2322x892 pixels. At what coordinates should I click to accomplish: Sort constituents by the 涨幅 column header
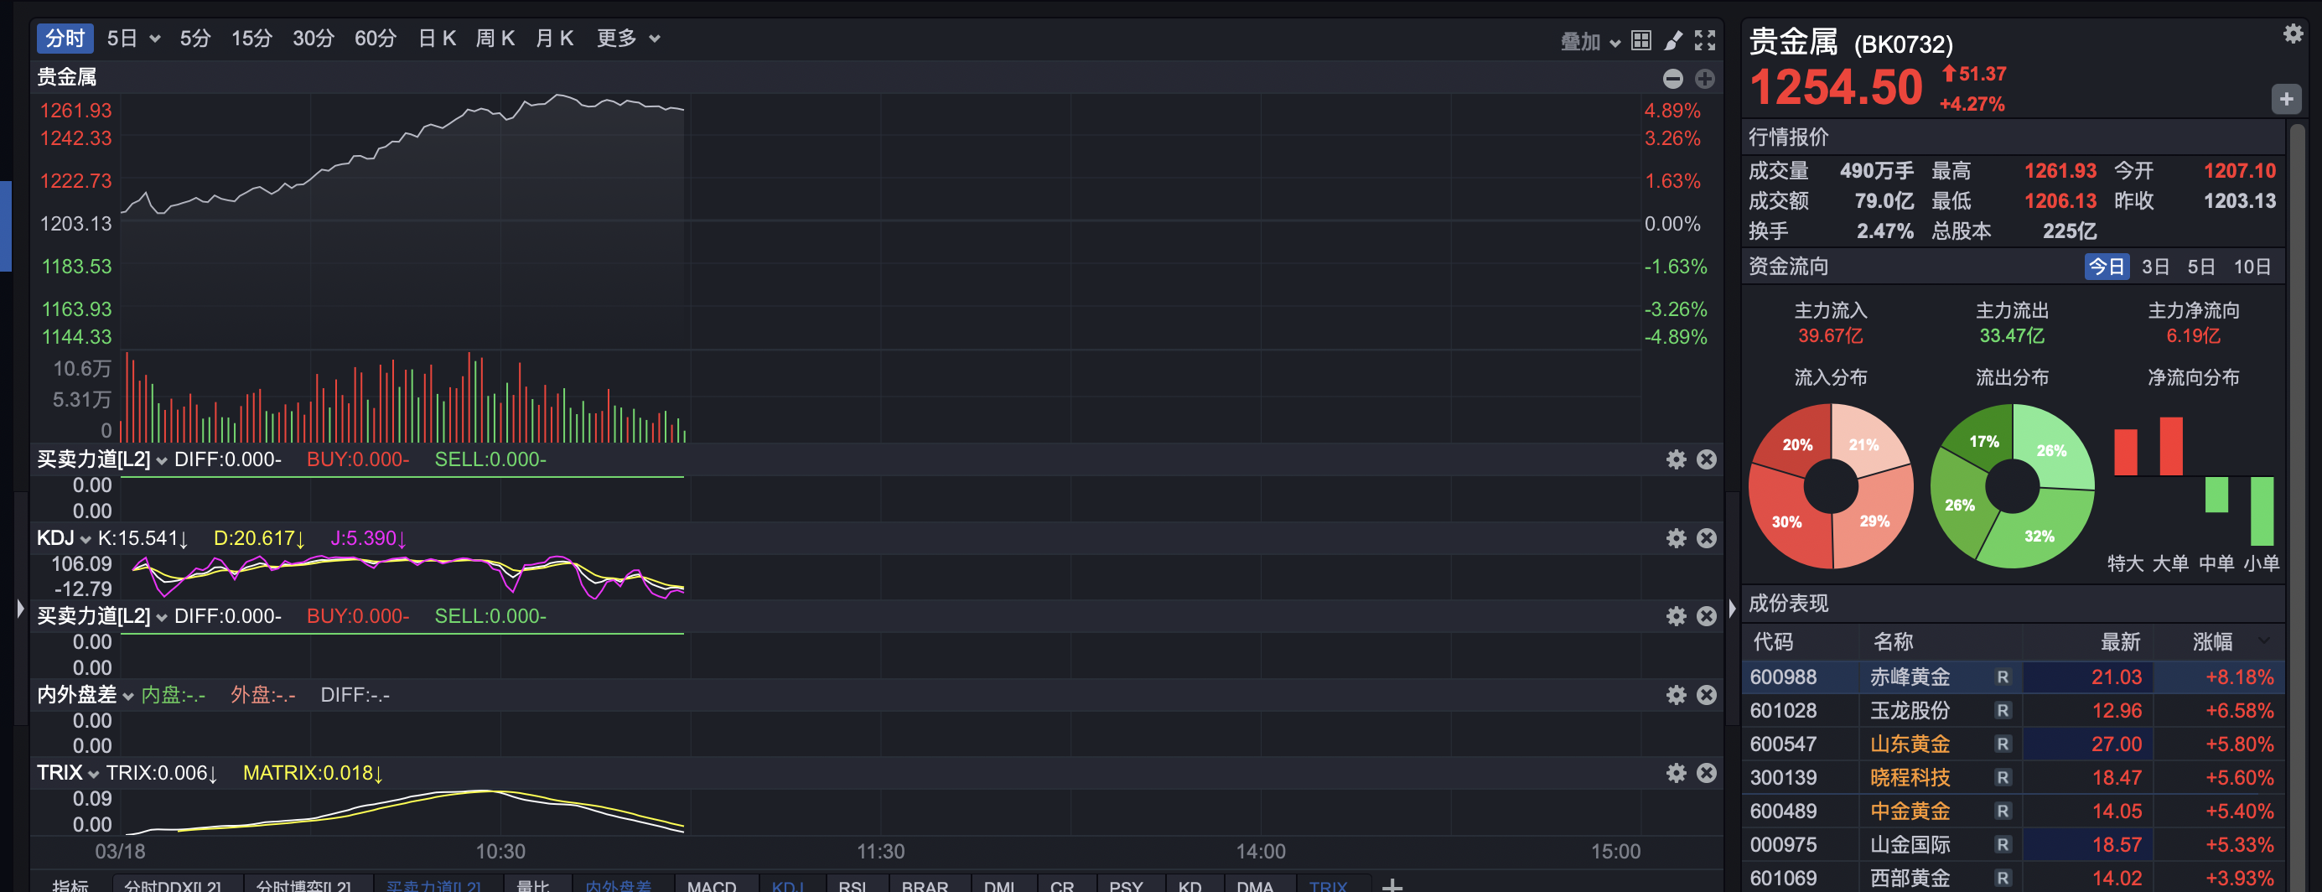(x=2212, y=642)
